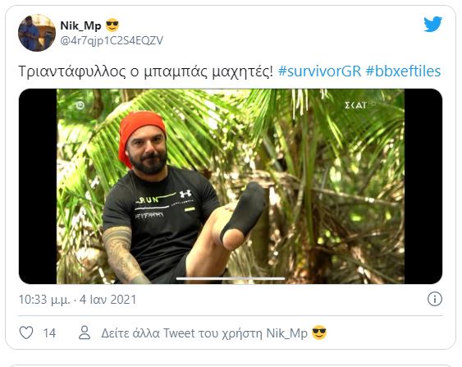Viewport: 462px width, 367px height.
Task: Open the Nik_Mp display name
Action: tap(80, 26)
